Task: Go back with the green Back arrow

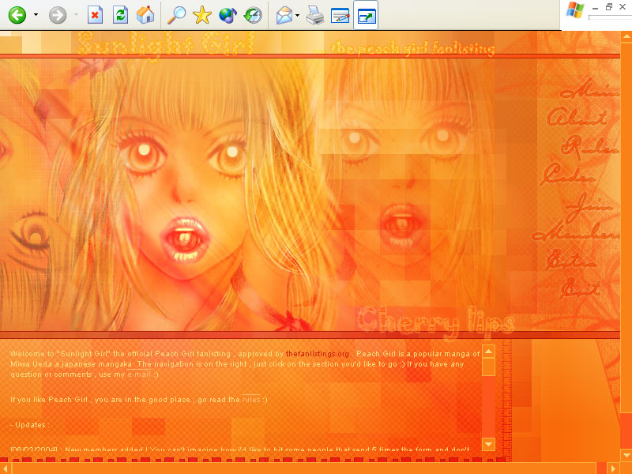Action: (x=17, y=15)
